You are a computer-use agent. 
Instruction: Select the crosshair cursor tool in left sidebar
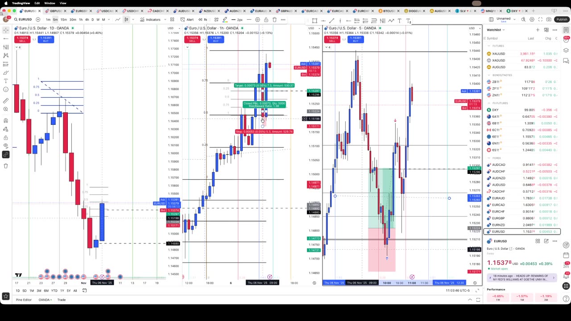(x=6, y=30)
